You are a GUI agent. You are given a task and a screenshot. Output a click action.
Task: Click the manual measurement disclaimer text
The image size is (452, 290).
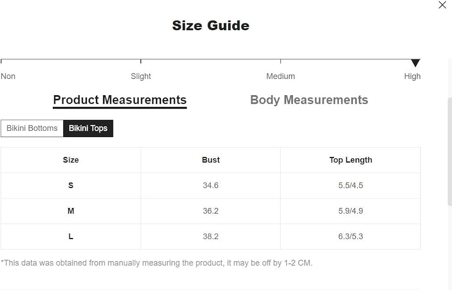(156, 262)
